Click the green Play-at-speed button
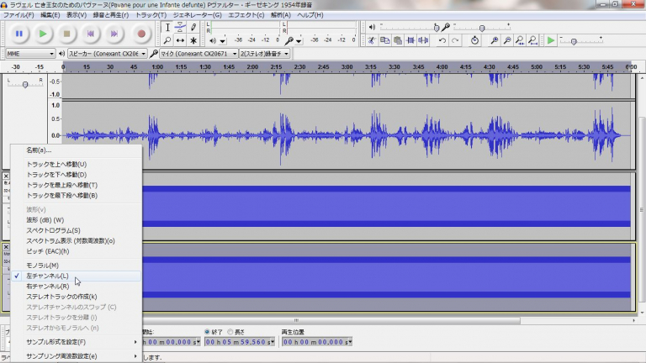Viewport: 646px width, 363px height. [x=551, y=40]
